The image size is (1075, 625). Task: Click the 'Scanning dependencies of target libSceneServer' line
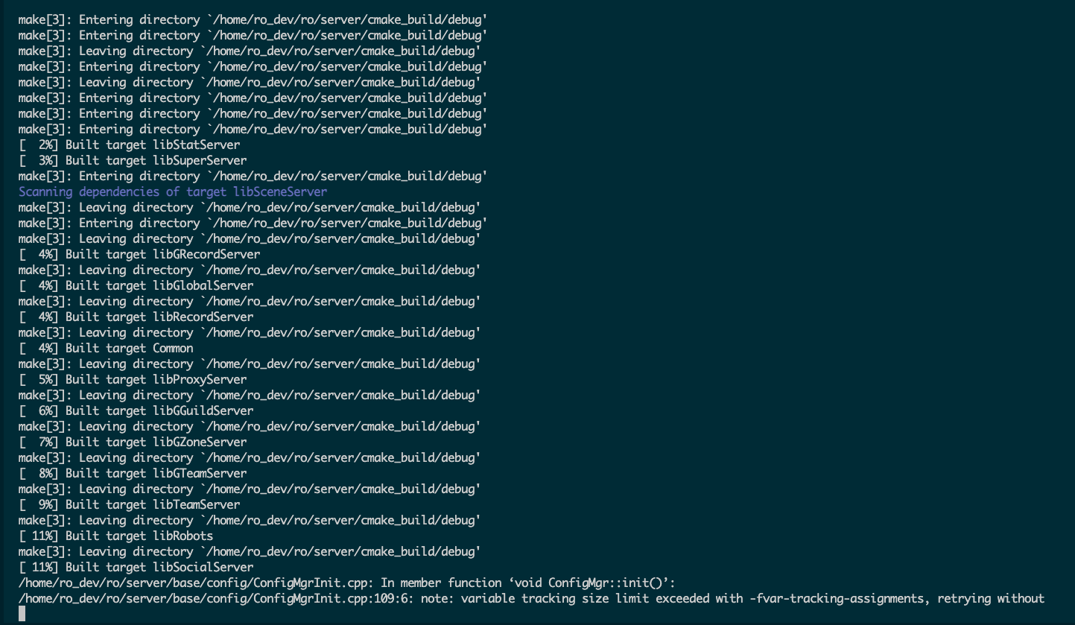tap(172, 191)
